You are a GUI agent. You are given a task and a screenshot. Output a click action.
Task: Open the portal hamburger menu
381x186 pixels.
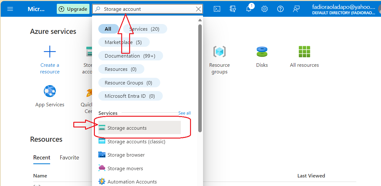pos(10,9)
